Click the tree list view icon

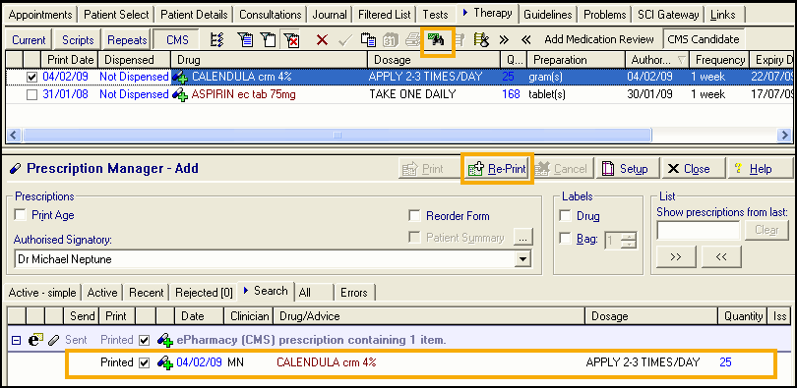pyautogui.click(x=217, y=39)
